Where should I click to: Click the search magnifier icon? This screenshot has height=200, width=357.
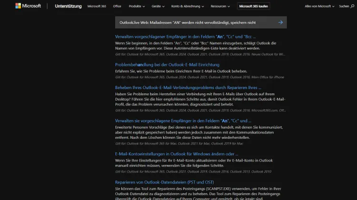pos(352,6)
